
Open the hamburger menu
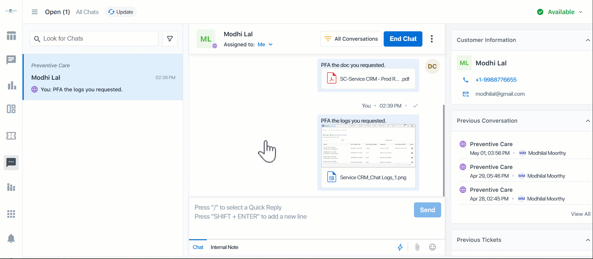click(35, 12)
